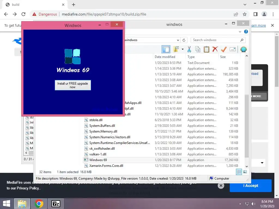This screenshot has height=209, width=279.
Task: Open folder options checkmark icon in toolbar
Action: pyautogui.click(x=176, y=49)
